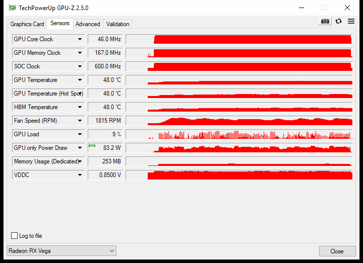Switch to the Graphics Card tab
This screenshot has width=363, height=263.
coord(27,24)
